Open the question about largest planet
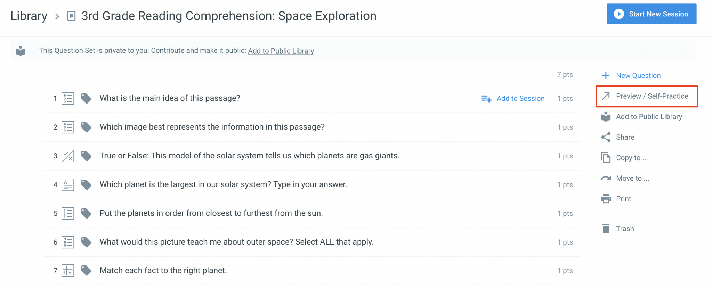 223,184
